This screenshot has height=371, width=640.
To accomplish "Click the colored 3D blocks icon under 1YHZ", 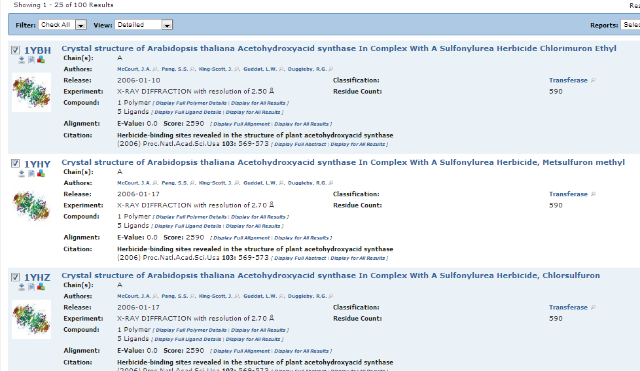I will 41,287.
